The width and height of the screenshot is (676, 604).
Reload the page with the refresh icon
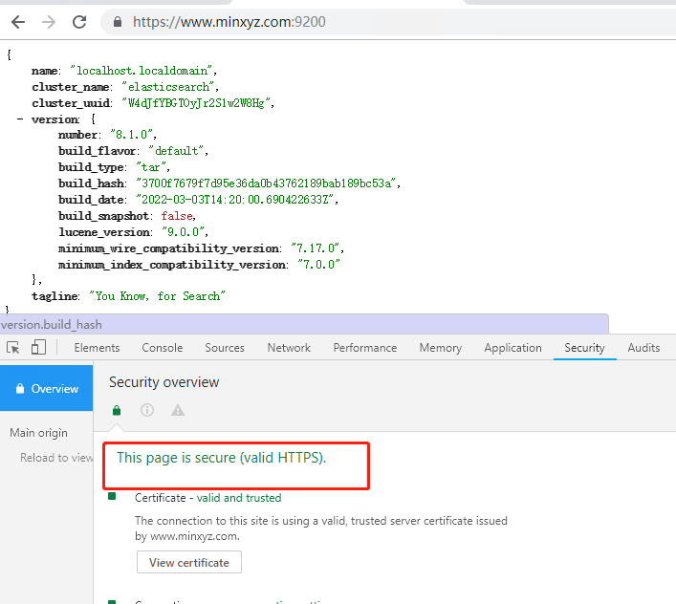tap(79, 22)
